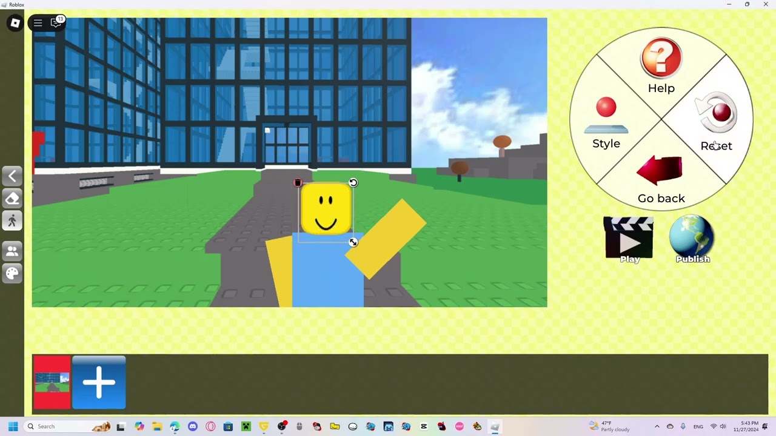Open OneDrive cloud icon in the tray

[x=670, y=426]
